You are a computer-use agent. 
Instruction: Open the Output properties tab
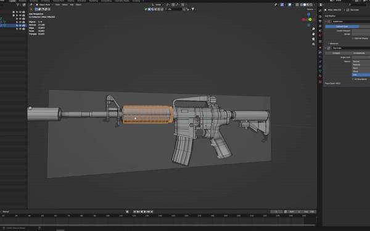click(320, 21)
